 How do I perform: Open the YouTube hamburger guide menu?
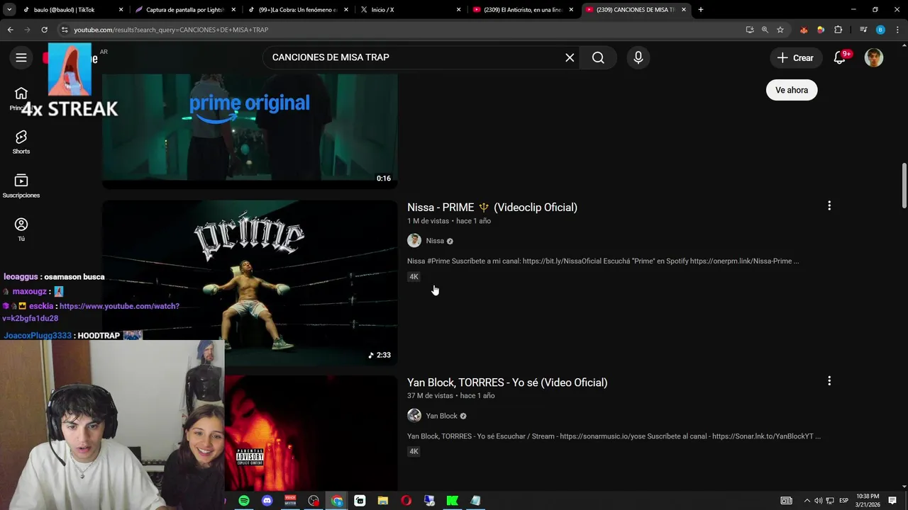coord(21,57)
